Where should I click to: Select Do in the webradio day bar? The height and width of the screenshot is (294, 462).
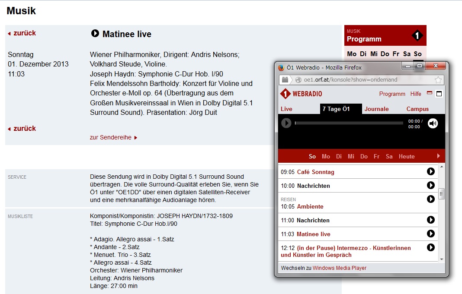coord(364,156)
